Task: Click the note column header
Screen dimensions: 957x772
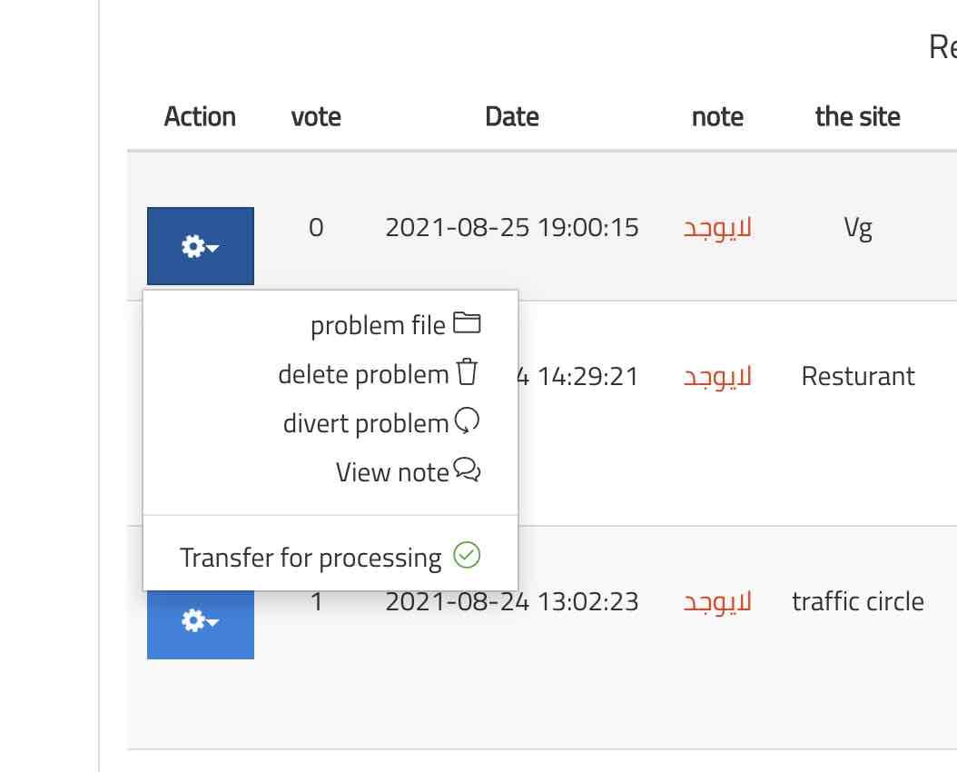Action: click(x=717, y=116)
